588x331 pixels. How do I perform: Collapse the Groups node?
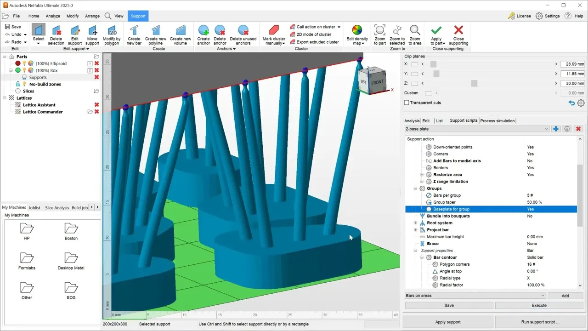pos(416,188)
